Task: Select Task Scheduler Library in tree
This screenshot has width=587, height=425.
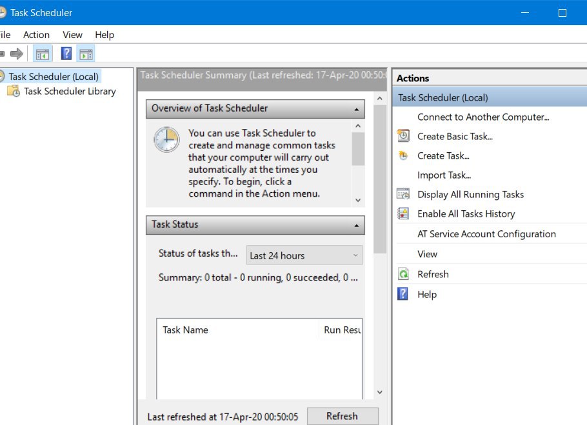Action: (x=70, y=92)
